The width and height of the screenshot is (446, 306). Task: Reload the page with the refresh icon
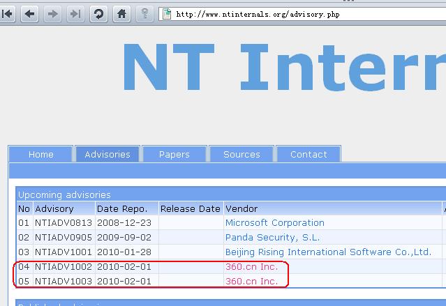point(98,13)
